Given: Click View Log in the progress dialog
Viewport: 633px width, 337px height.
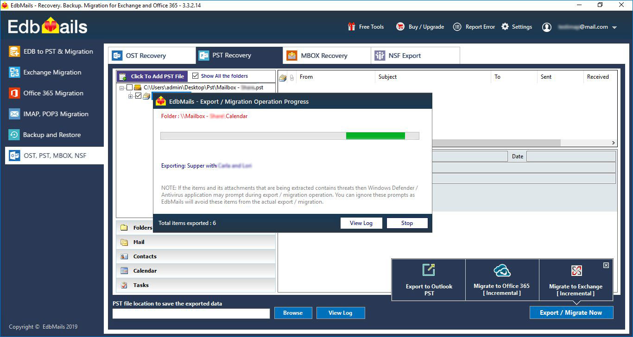Looking at the screenshot, I should point(361,223).
